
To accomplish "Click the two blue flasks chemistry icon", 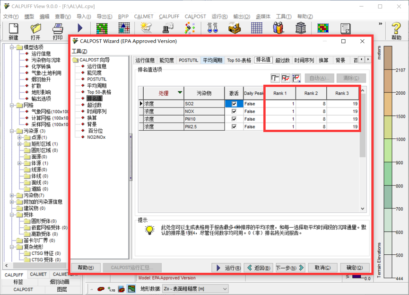I will coord(213,28).
